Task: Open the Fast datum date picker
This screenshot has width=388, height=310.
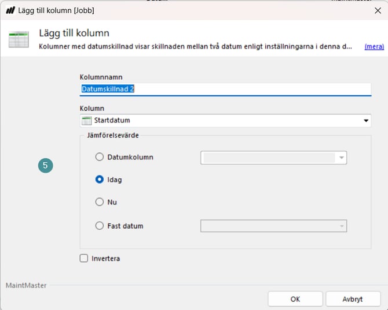Action: coord(273,226)
